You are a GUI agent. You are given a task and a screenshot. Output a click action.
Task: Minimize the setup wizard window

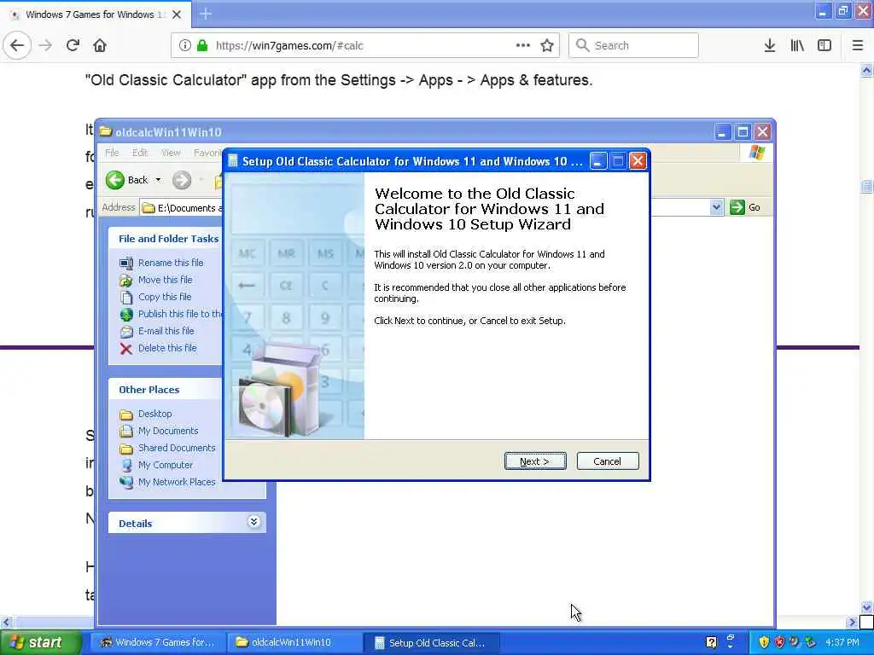tap(598, 161)
